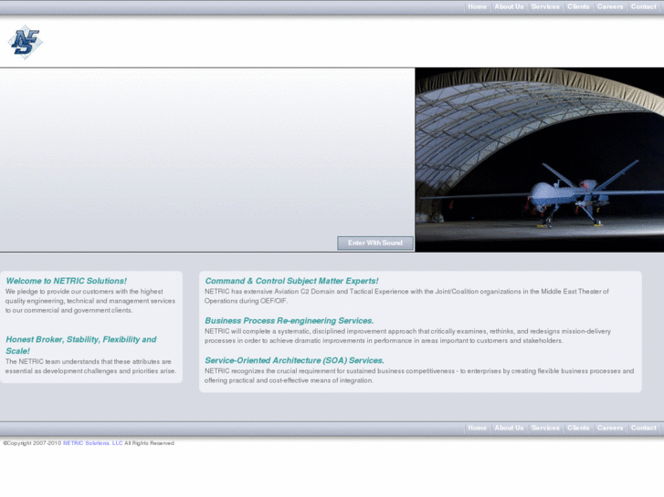The image size is (664, 497).
Task: Click Contact in the top navigation bar
Action: [x=643, y=6]
